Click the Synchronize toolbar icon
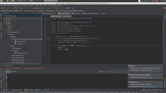This screenshot has width=166, height=93. click(x=5, y=8)
